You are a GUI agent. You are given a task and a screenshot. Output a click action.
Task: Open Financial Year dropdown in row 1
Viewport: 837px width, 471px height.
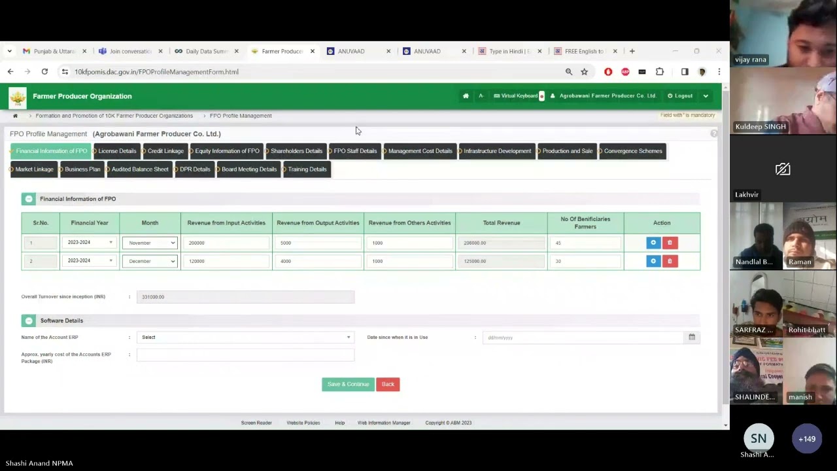pos(90,243)
